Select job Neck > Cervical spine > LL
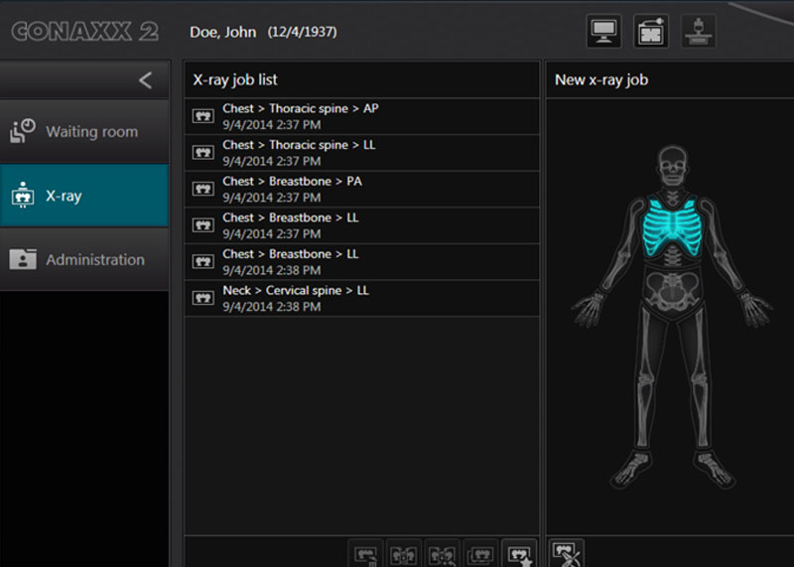The height and width of the screenshot is (567, 794). coord(362,299)
